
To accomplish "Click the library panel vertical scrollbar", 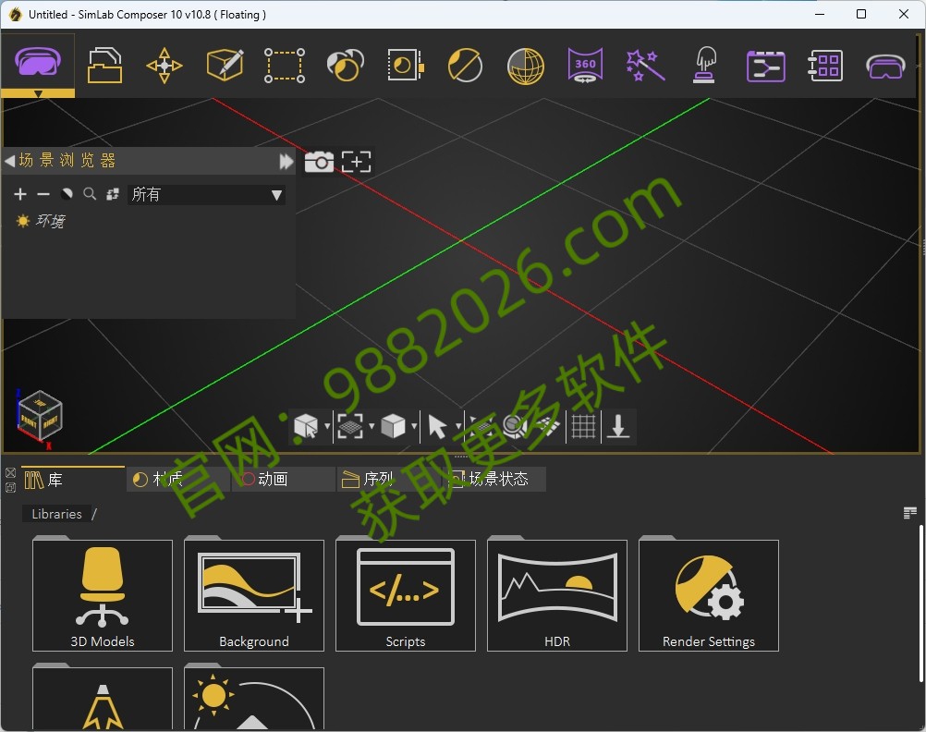I will point(920,603).
